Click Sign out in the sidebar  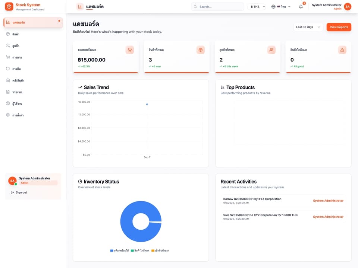pos(19,192)
